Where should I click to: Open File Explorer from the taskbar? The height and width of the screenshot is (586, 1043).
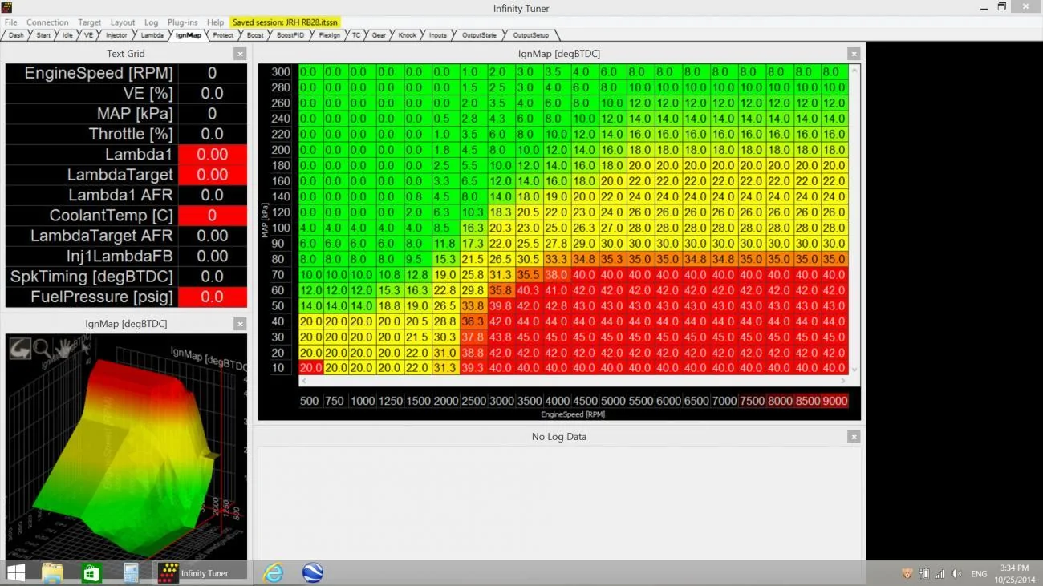[x=52, y=572]
